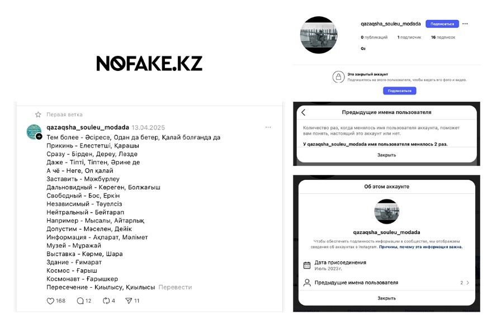Open the 16 подписок following list
The height and width of the screenshot is (328, 492).
(x=443, y=37)
